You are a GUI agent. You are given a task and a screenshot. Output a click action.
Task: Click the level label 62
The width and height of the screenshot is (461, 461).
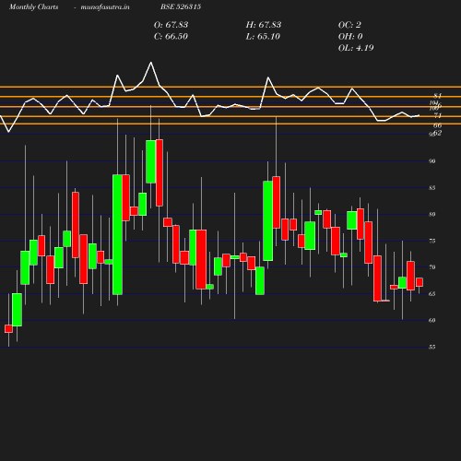pyautogui.click(x=438, y=133)
